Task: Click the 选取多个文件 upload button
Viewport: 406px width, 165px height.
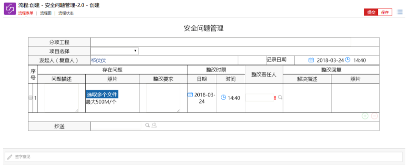Action: coord(102,94)
